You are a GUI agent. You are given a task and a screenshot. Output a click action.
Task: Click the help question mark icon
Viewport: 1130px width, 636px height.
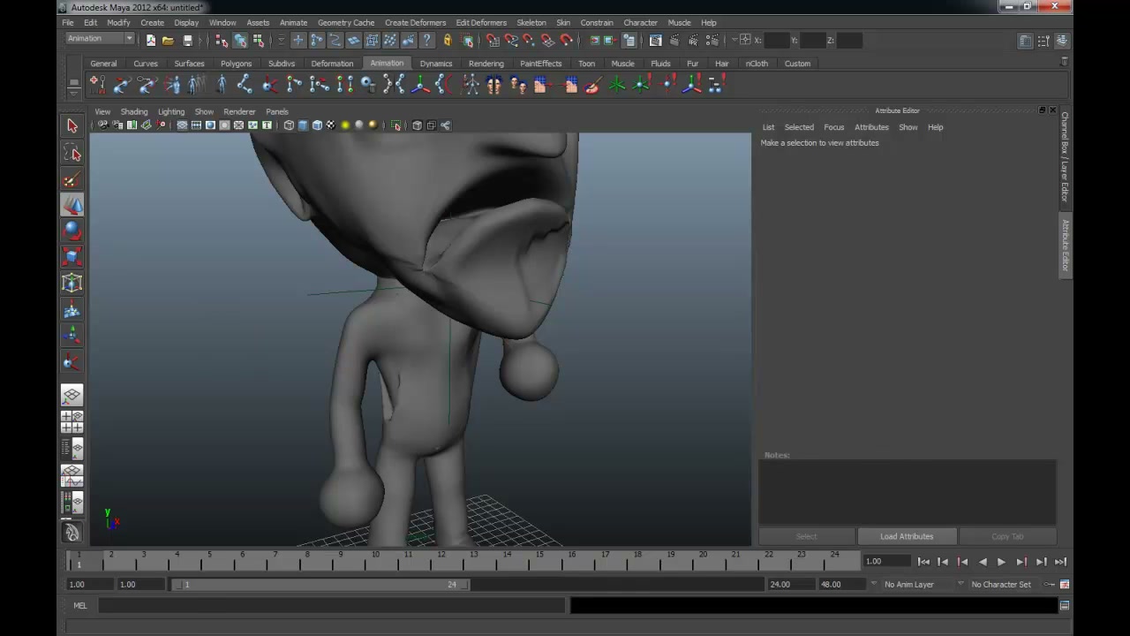(426, 40)
